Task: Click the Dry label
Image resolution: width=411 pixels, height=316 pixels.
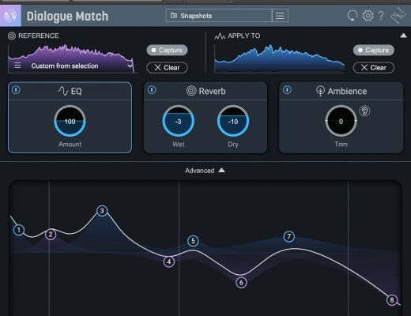Action: pos(233,145)
